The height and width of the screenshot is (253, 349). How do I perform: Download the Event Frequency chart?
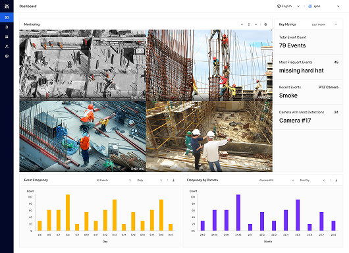tap(173, 180)
